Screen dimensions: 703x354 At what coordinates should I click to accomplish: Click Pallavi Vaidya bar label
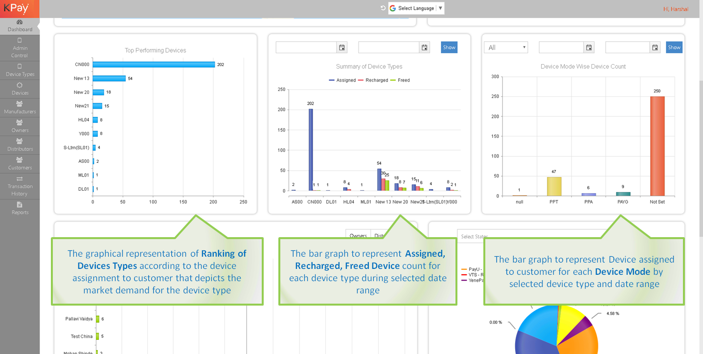(x=79, y=319)
